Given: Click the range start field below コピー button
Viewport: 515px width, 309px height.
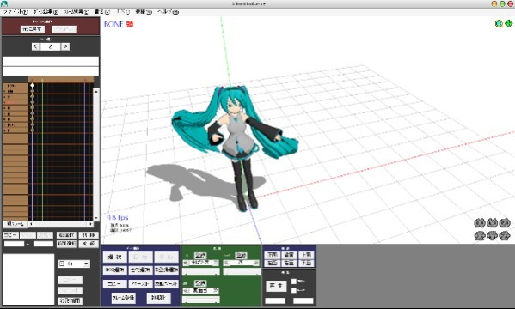Looking at the screenshot, I should click(14, 244).
